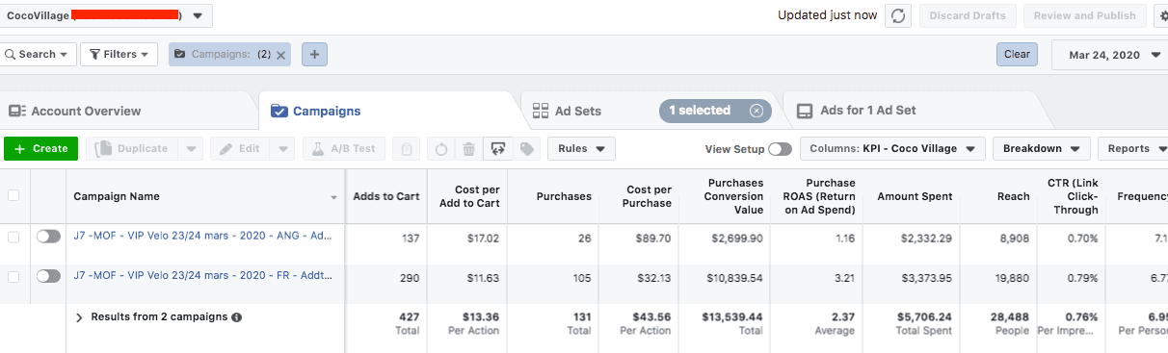Open the dropdown arrow next to Edit
The image size is (1168, 353).
pyautogui.click(x=282, y=149)
